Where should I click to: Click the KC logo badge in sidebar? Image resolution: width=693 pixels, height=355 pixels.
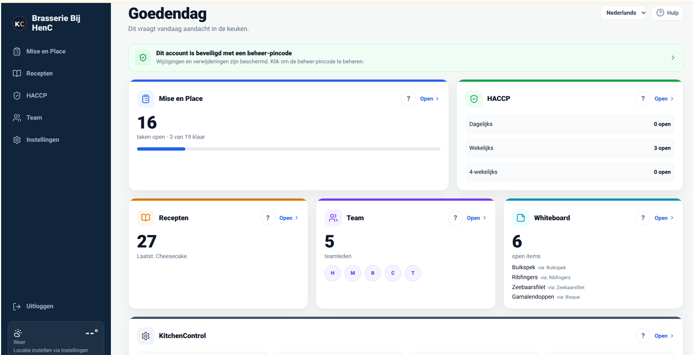tap(20, 23)
